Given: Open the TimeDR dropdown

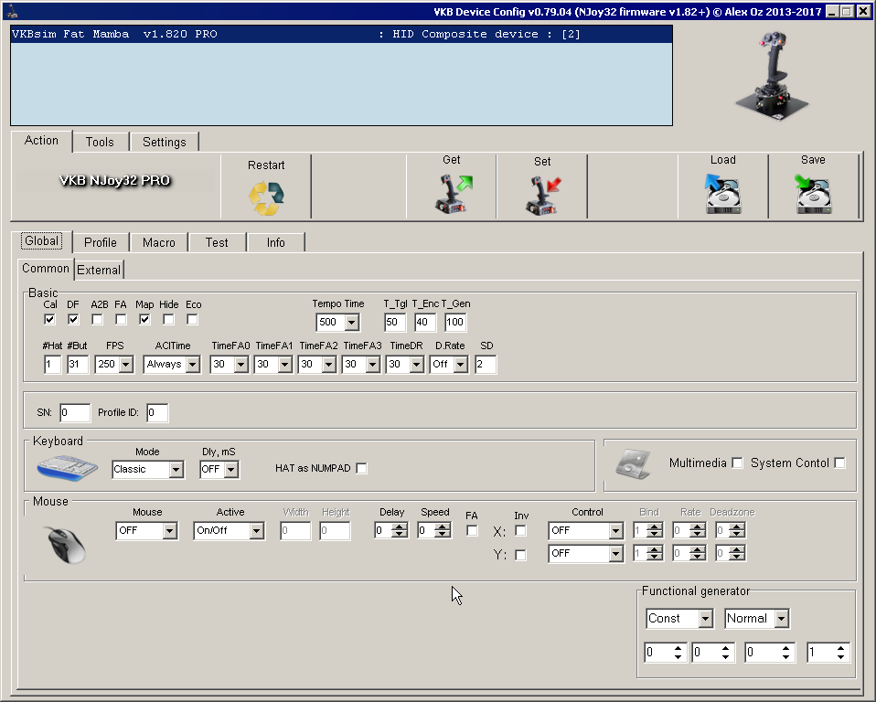Looking at the screenshot, I should click(416, 365).
